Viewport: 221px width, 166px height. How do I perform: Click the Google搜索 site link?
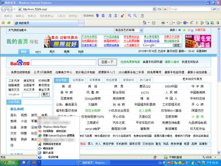click(x=93, y=99)
